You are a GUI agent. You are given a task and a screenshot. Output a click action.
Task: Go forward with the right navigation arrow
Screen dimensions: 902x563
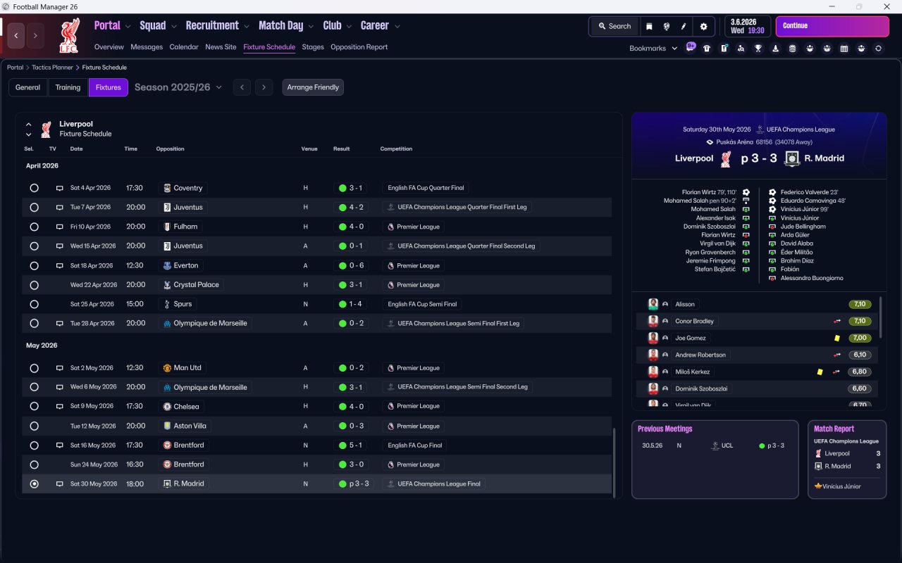point(35,35)
